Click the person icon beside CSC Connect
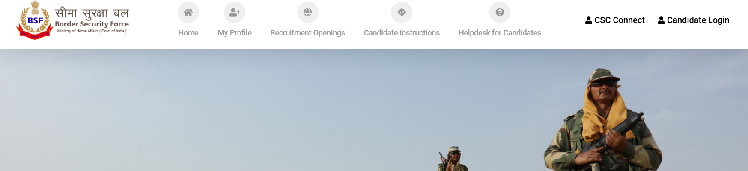 pos(589,20)
